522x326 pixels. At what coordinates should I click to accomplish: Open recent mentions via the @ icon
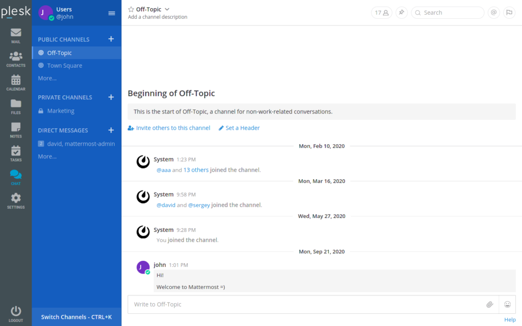pyautogui.click(x=493, y=12)
